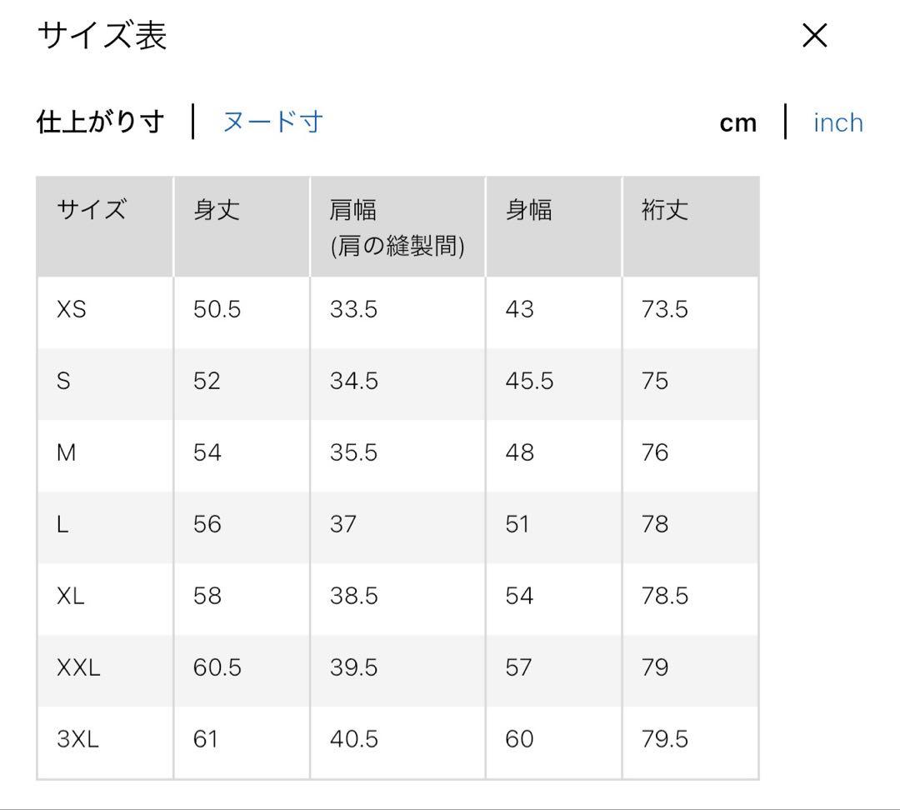The image size is (900, 810).
Task: Select the XL size row label
Action: 71,596
